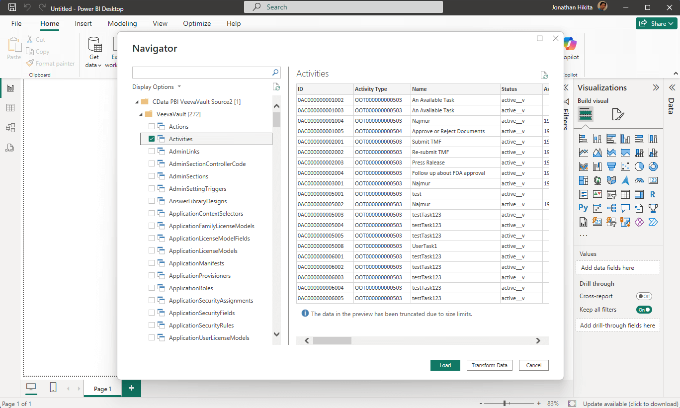
Task: Click the Save icon in title bar
Action: click(x=12, y=8)
